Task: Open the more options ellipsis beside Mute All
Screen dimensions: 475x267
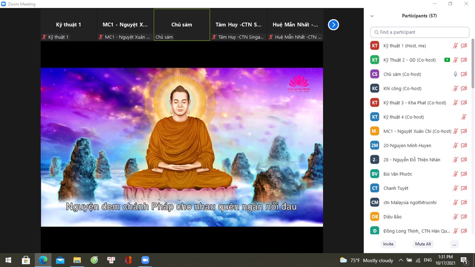Action: coord(454,244)
